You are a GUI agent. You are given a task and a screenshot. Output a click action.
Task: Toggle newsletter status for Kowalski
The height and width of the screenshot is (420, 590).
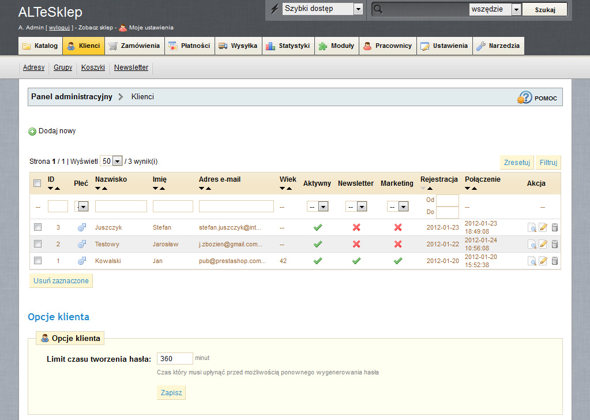pos(356,261)
